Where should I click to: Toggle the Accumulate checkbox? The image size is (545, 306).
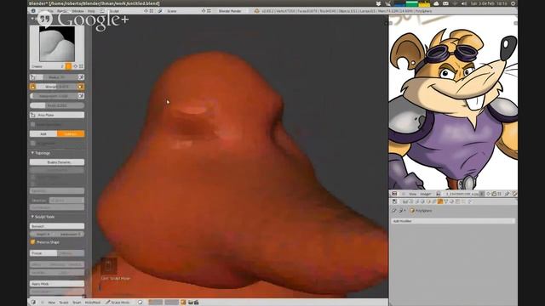32,143
